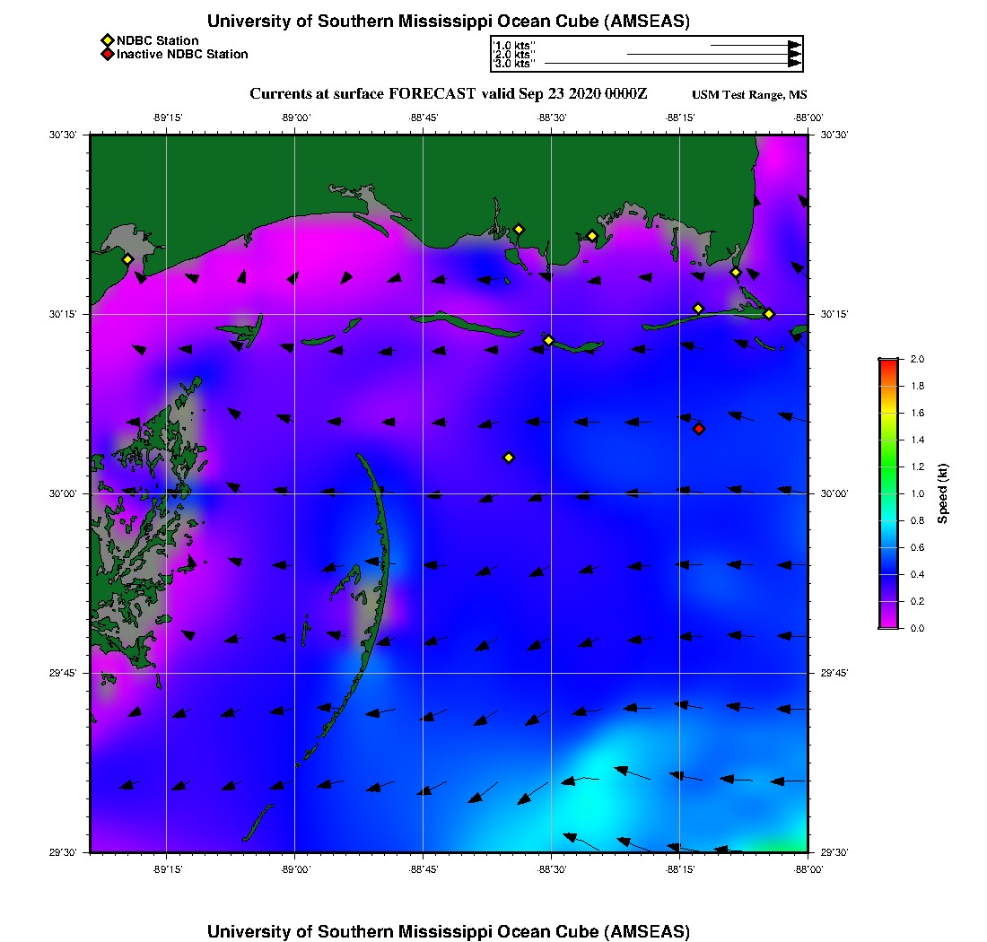Click the bottom 'Ocean Cube (AMSEAS)' footer title
This screenshot has height=942, width=987.
coord(449,931)
